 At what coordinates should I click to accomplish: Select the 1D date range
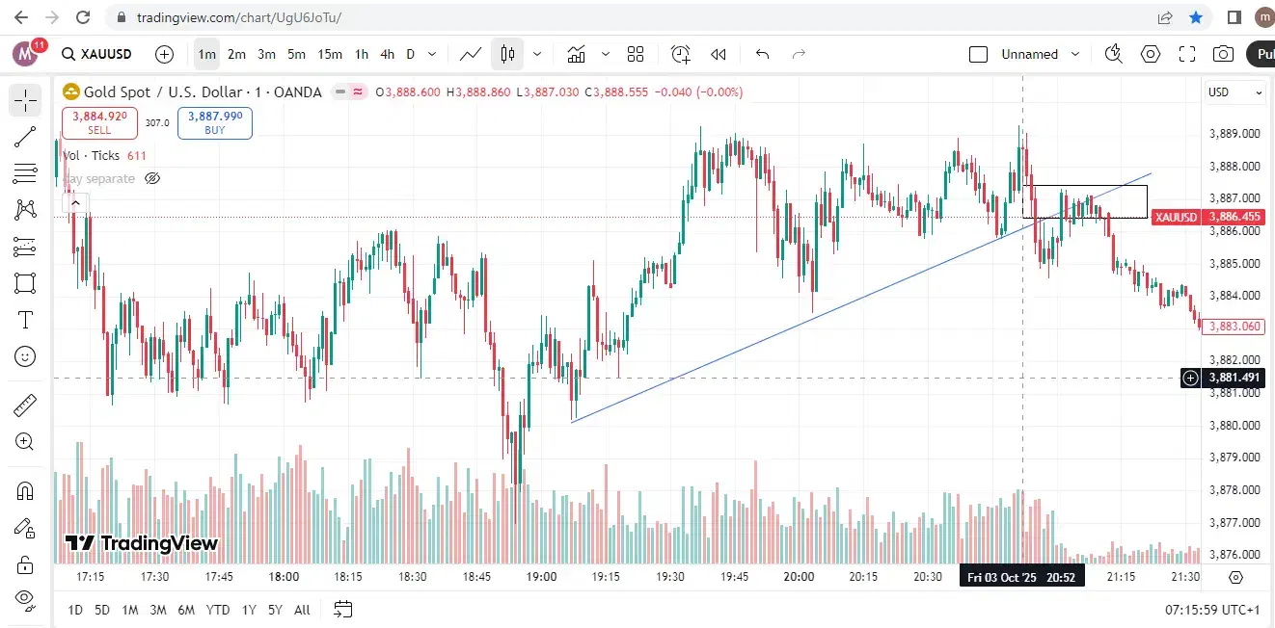pos(75,609)
